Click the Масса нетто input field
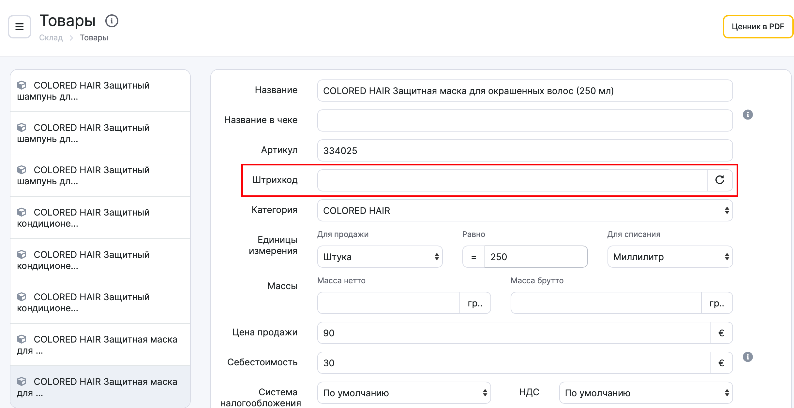This screenshot has height=408, width=794. click(x=388, y=303)
